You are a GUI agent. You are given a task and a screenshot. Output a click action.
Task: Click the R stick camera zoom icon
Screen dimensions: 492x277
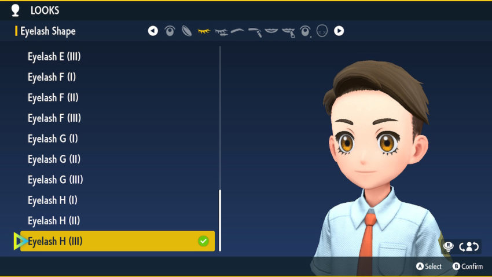448,246
